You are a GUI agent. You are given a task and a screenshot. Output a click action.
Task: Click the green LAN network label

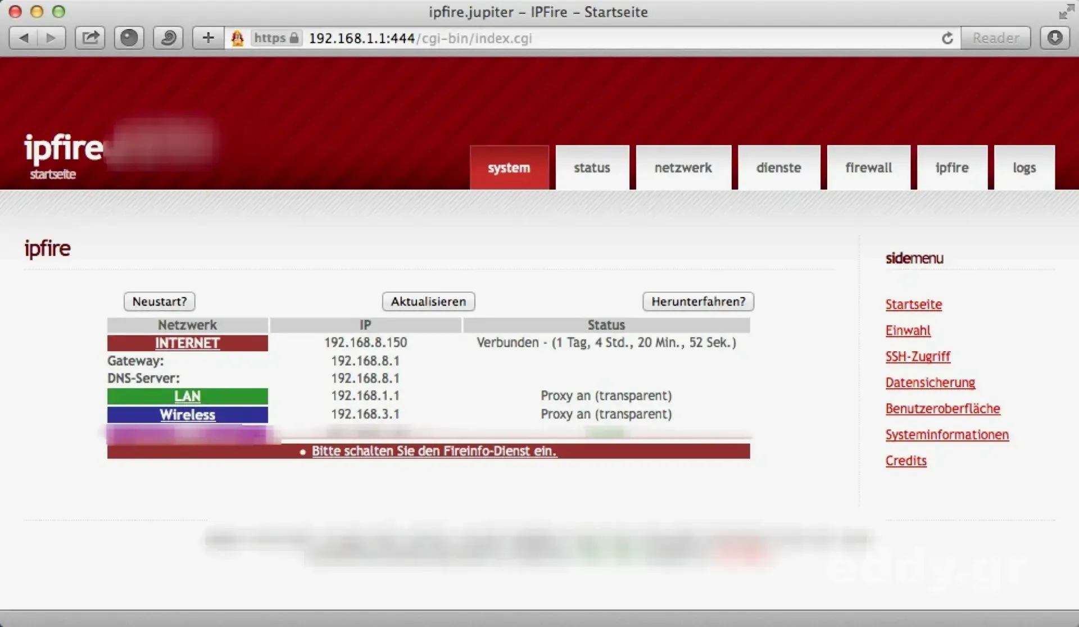(x=187, y=397)
